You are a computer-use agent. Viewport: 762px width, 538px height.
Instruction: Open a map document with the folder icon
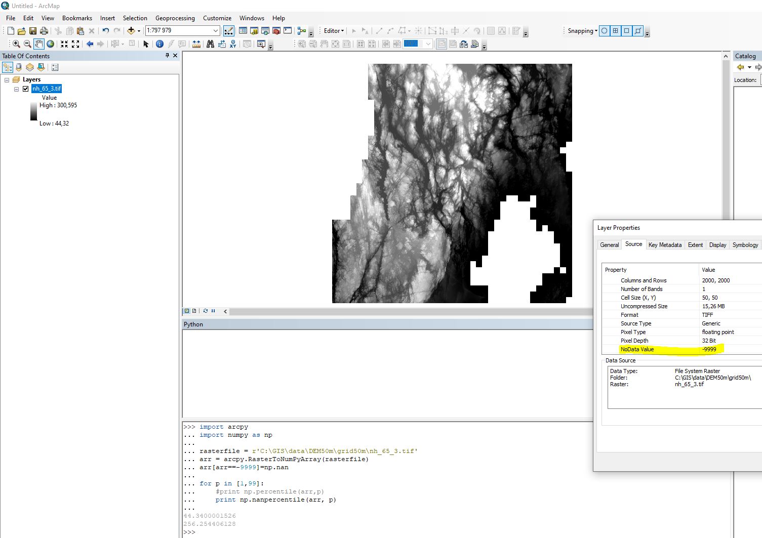[21, 31]
